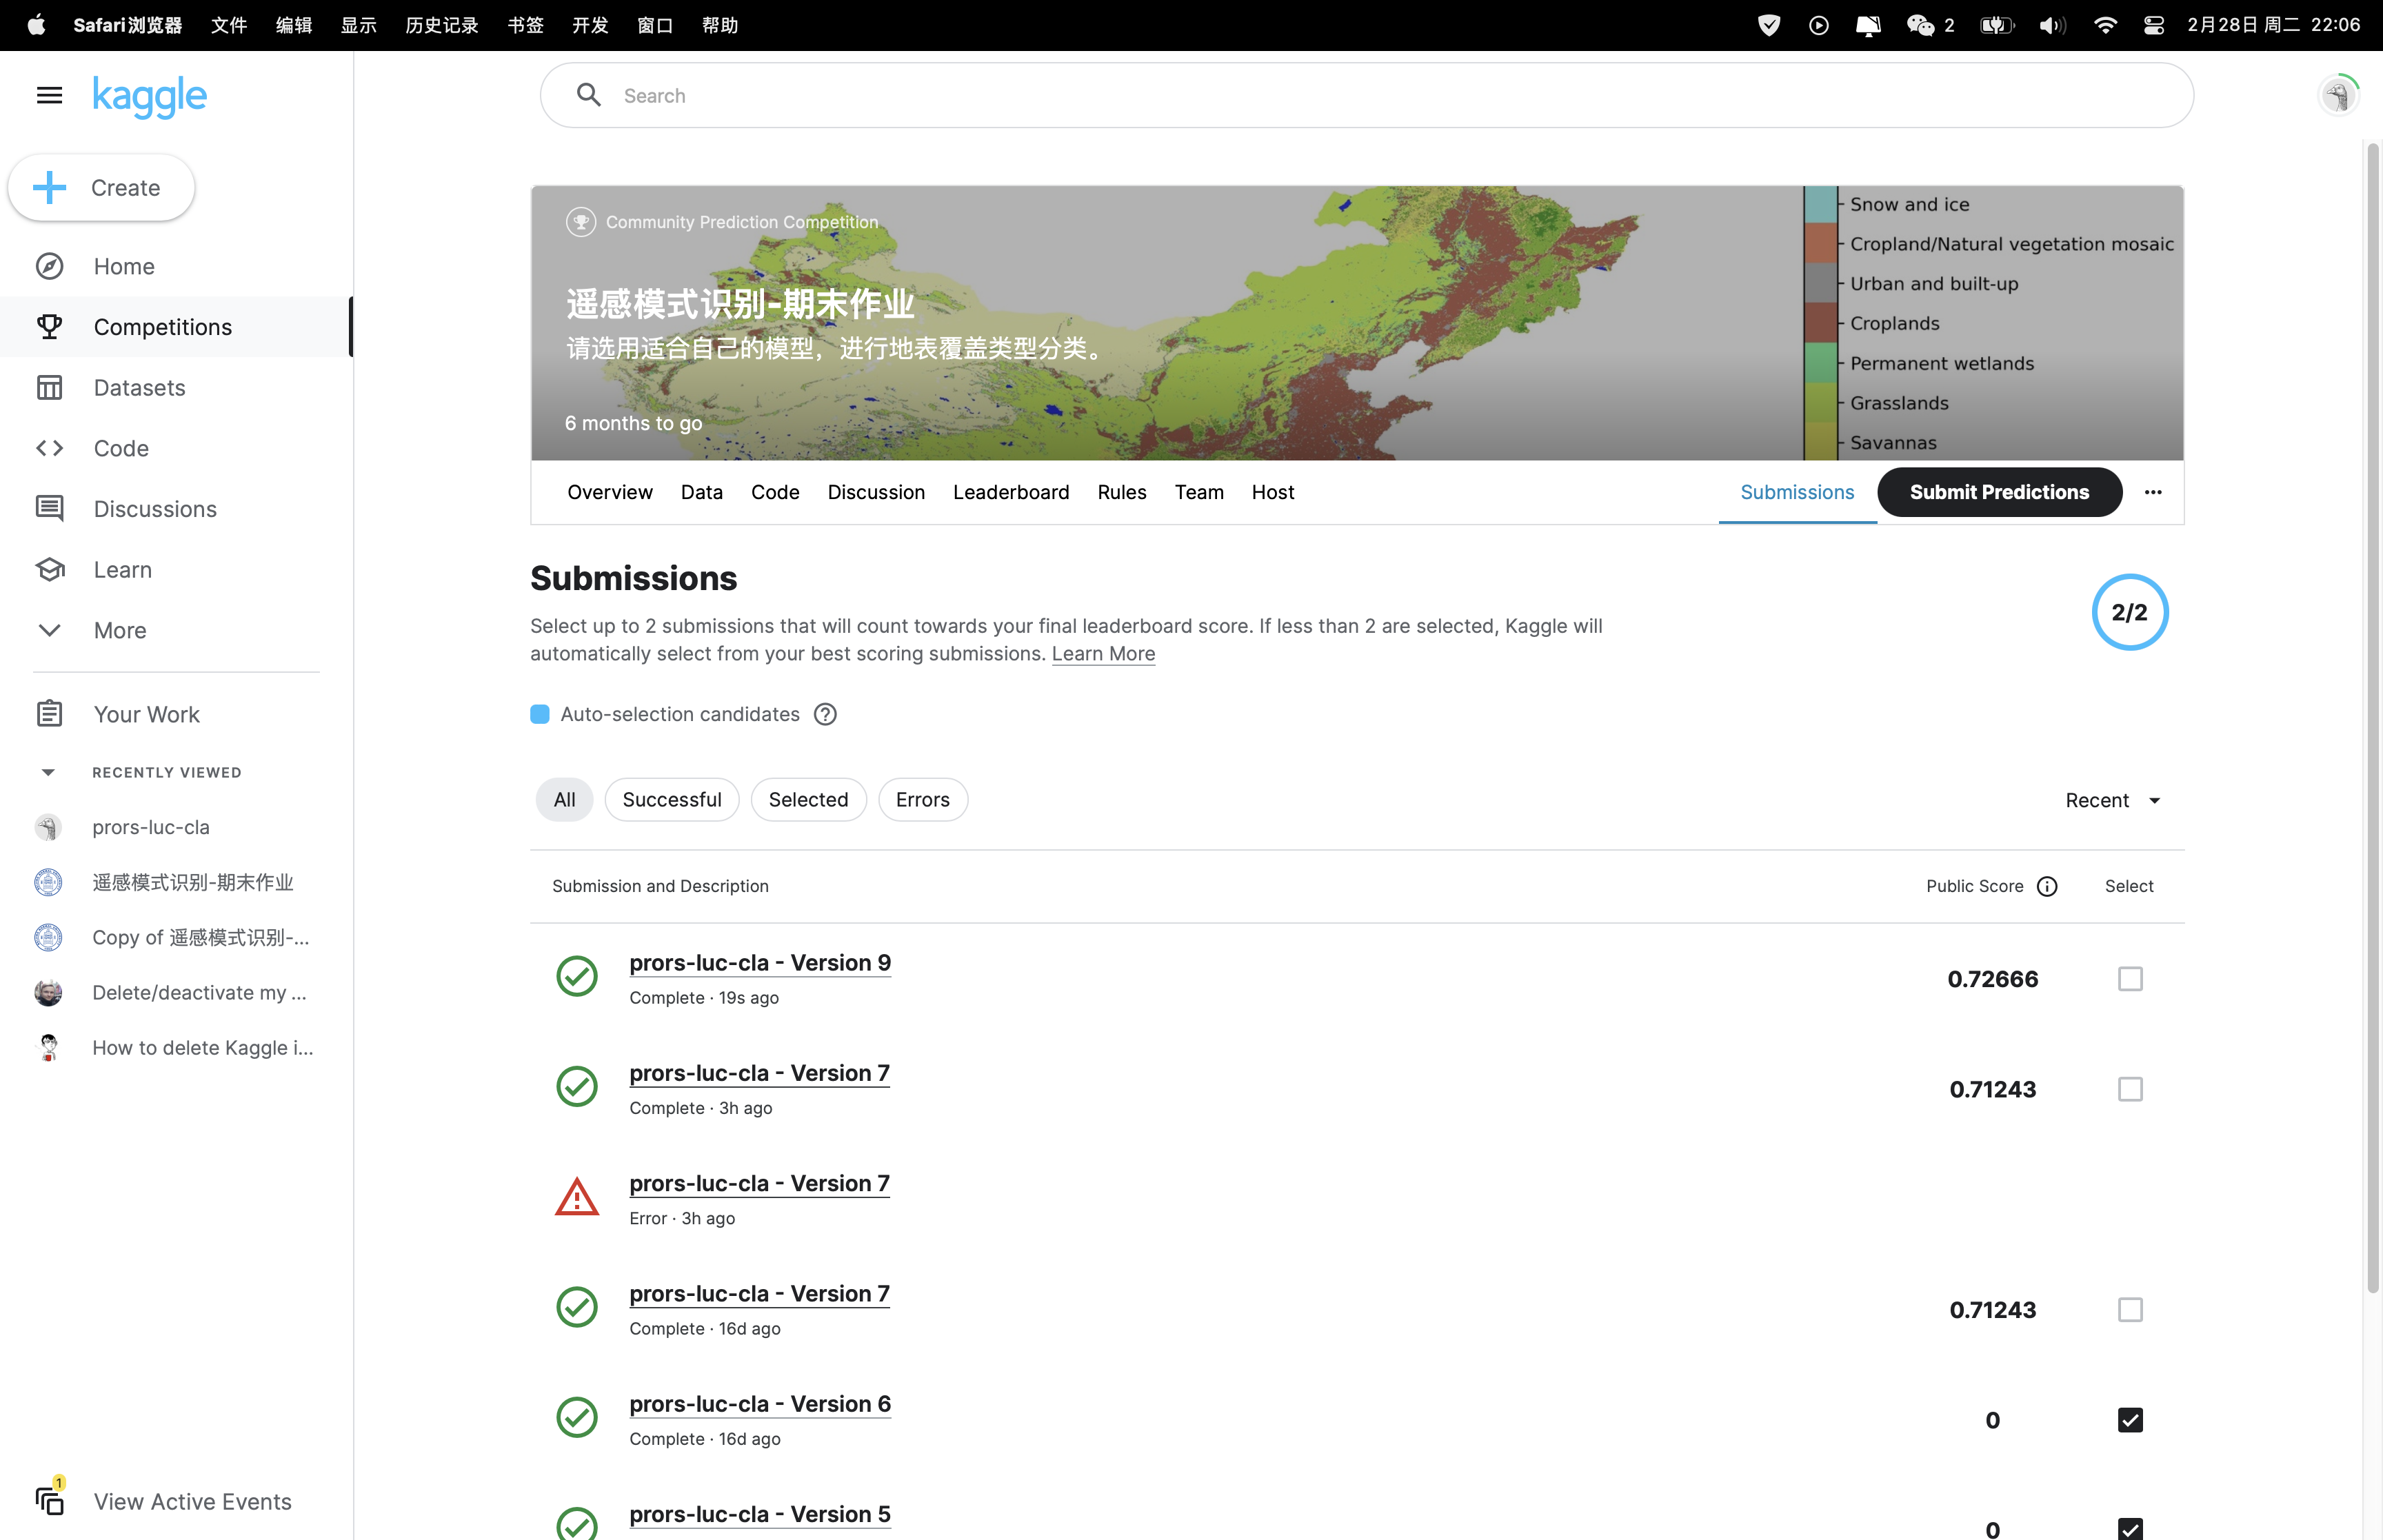
Task: Open the Recent sort dropdown
Action: 2112,800
